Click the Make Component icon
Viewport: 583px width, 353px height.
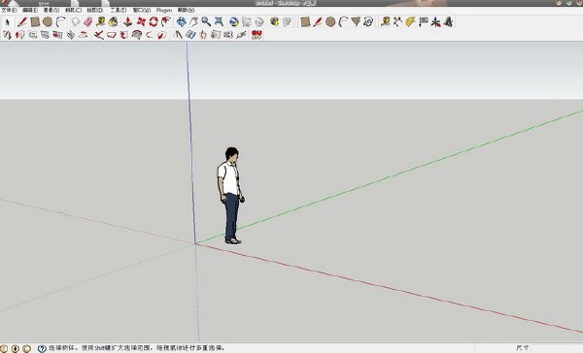pyautogui.click(x=76, y=22)
